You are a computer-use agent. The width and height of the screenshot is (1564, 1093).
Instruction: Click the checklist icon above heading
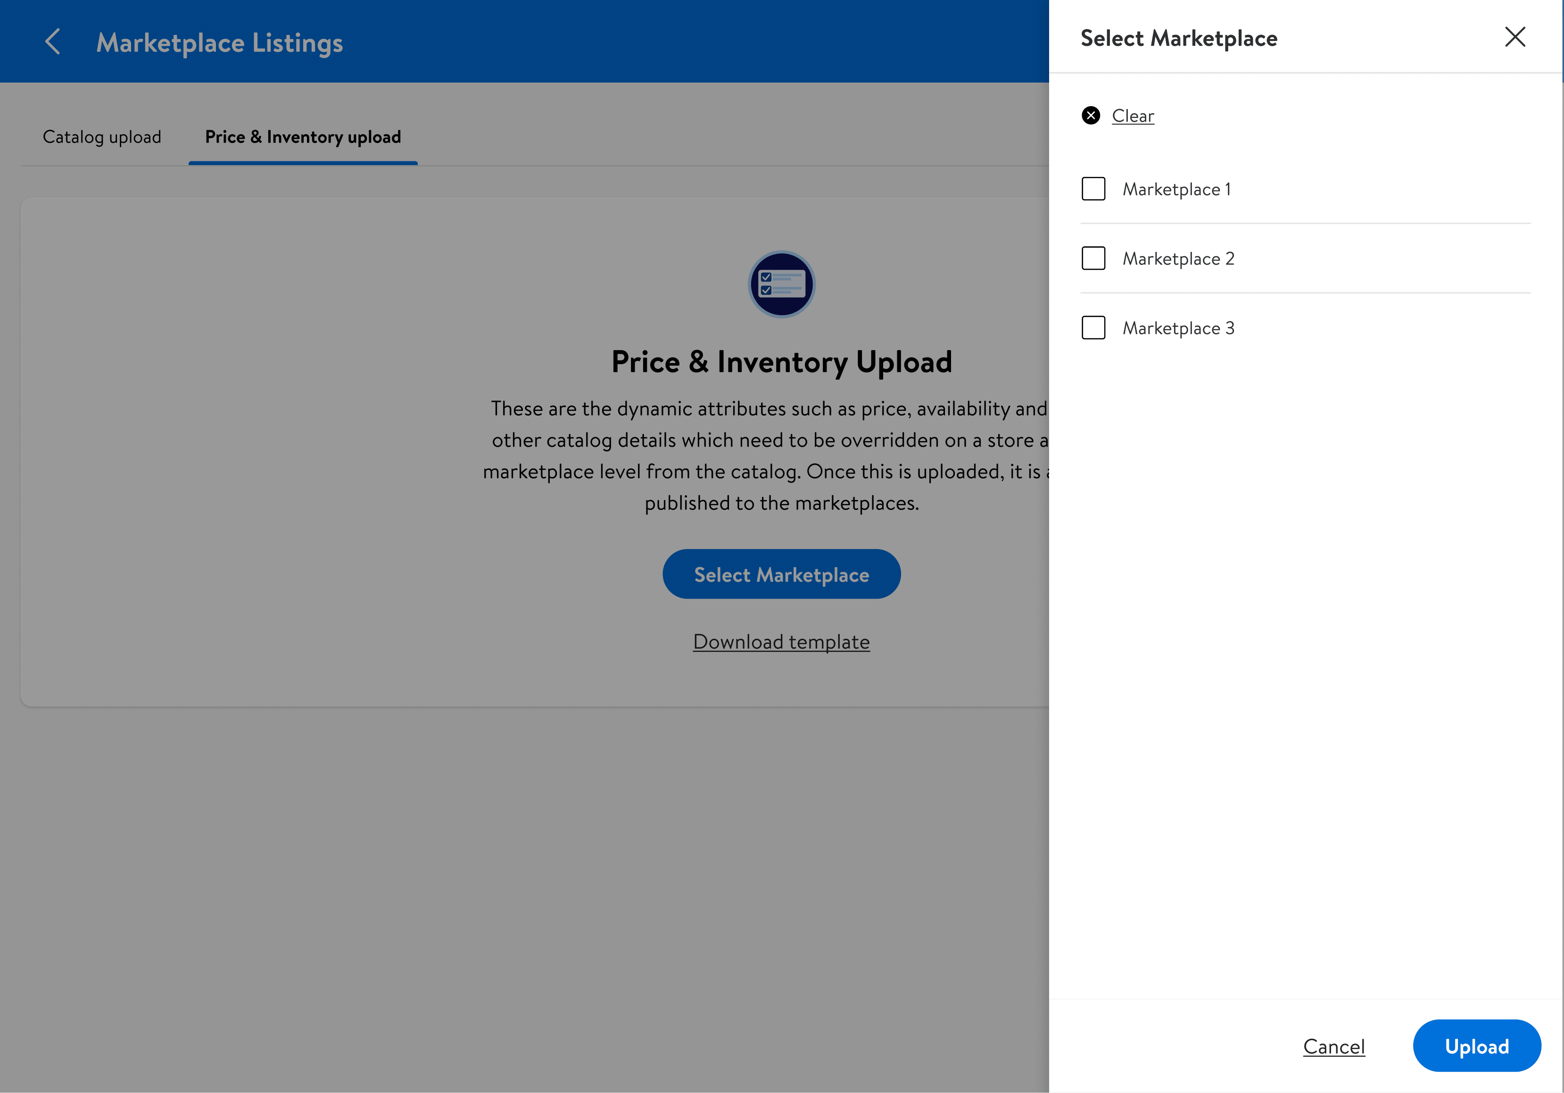click(781, 284)
